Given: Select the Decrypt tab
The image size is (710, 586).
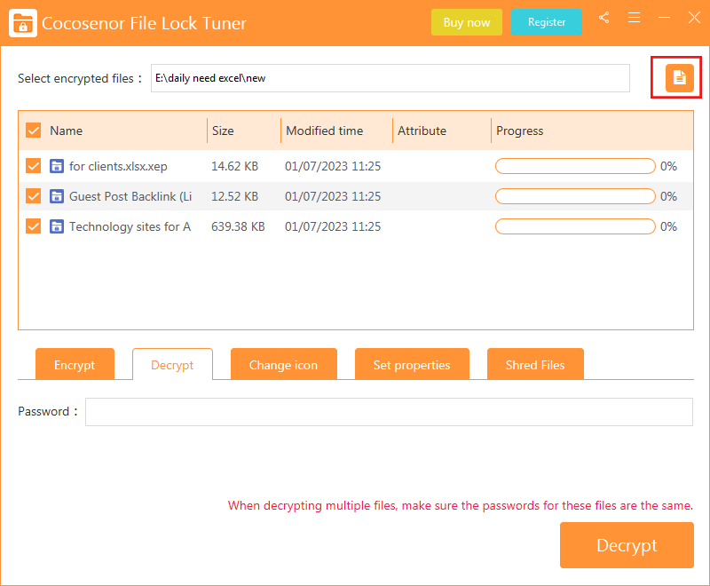Looking at the screenshot, I should [172, 364].
